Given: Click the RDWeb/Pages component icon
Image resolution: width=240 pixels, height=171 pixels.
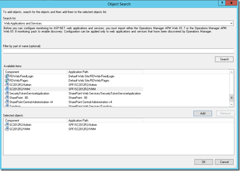Looking at the screenshot, I should tap(6, 81).
